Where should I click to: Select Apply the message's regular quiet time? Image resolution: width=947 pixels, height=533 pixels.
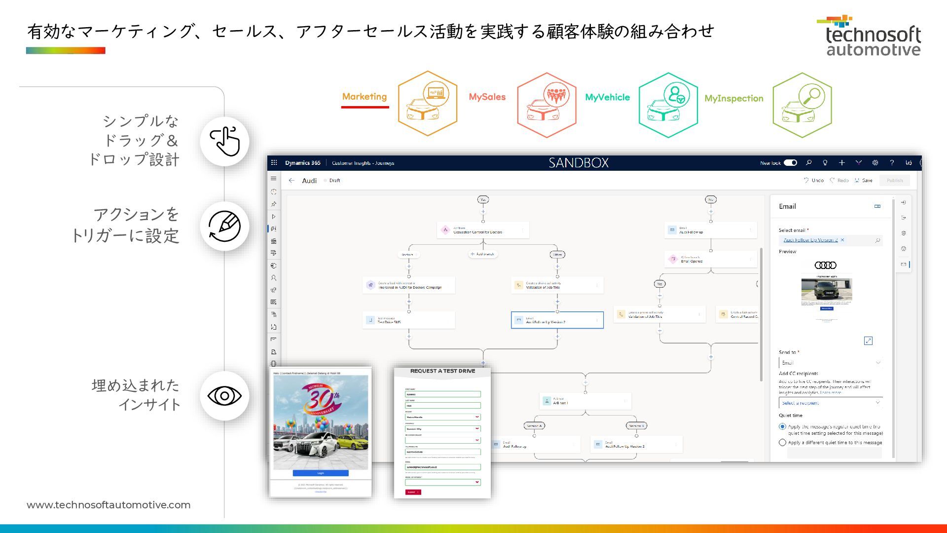(x=782, y=426)
